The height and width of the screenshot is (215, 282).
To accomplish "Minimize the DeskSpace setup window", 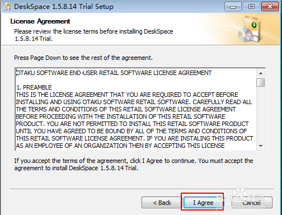I will point(233,7).
